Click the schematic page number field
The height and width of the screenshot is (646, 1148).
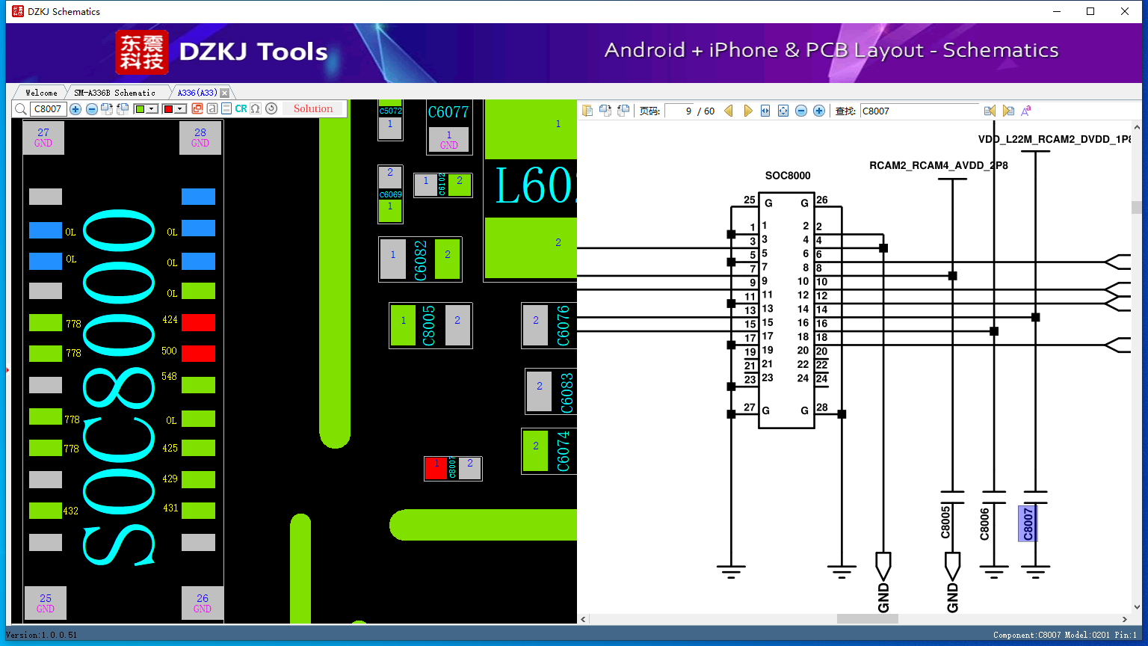[x=679, y=111]
